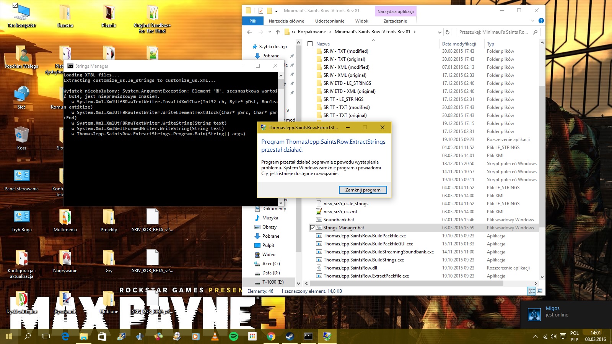This screenshot has width=612, height=344.
Task: Switch Explorer to details view layout
Action: point(531,291)
